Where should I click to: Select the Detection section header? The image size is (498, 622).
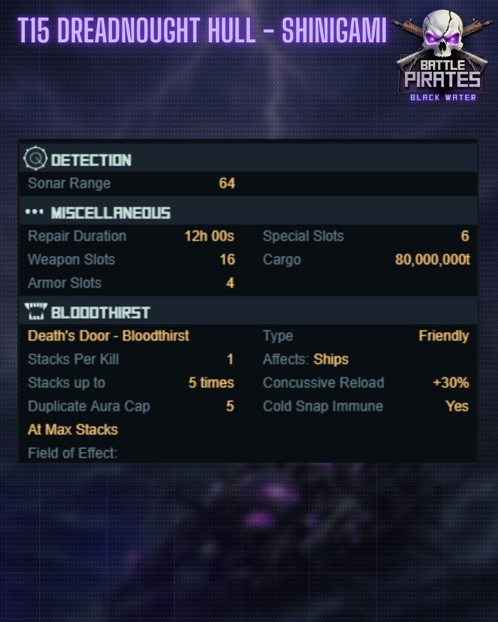point(91,160)
